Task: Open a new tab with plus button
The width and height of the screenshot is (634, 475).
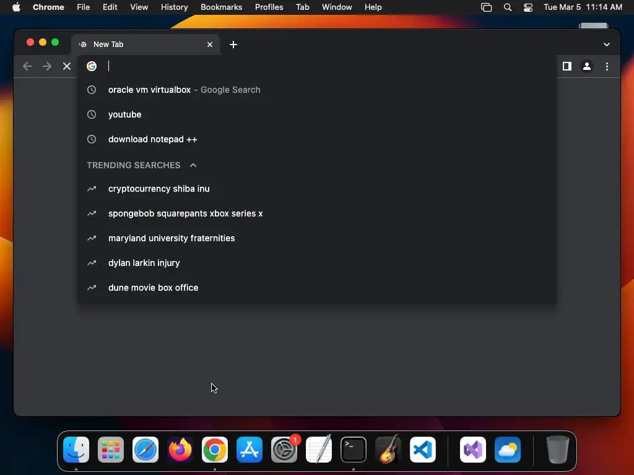Action: pos(233,45)
